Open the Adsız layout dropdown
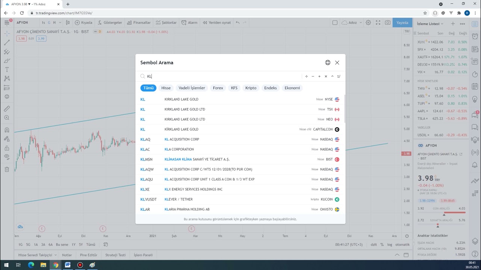This screenshot has width=481, height=270. [x=351, y=22]
